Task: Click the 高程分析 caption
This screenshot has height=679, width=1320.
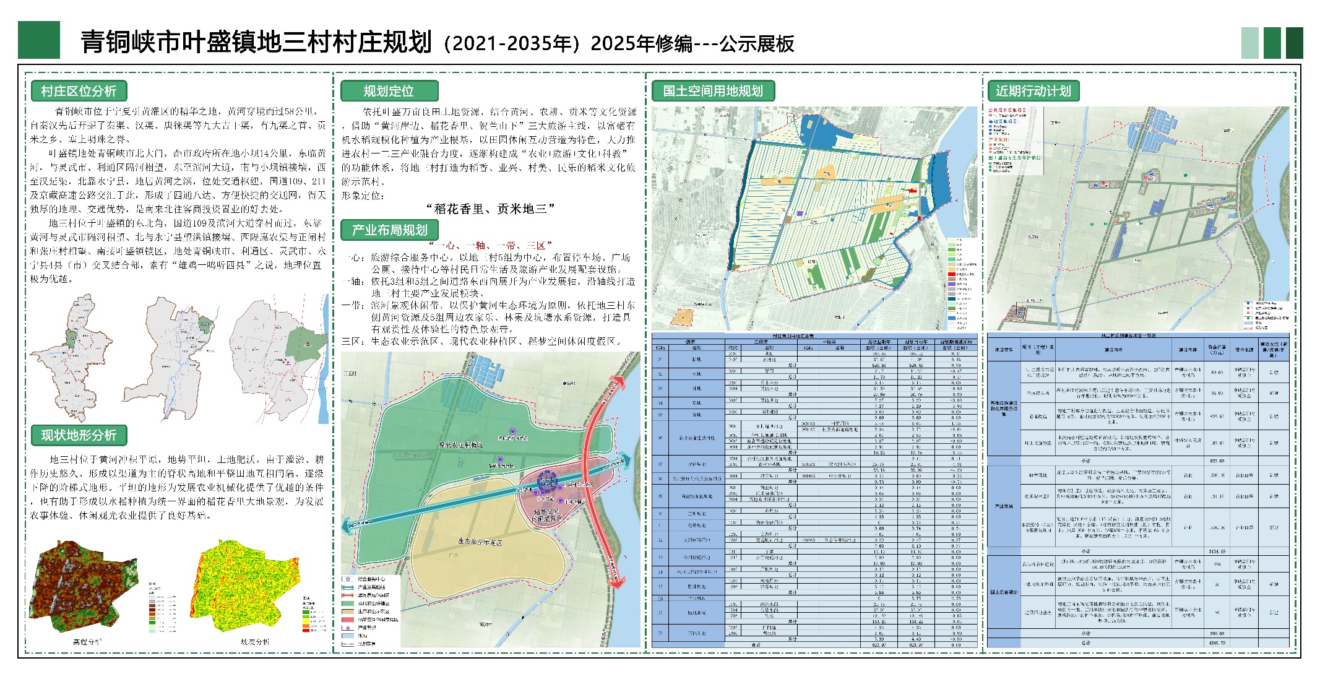Action: pos(87,642)
